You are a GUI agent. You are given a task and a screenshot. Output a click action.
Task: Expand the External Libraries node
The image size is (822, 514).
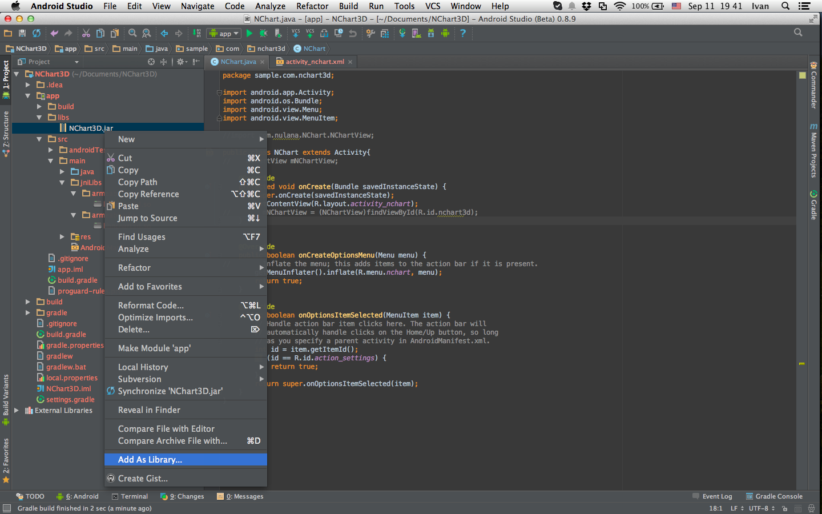point(17,411)
